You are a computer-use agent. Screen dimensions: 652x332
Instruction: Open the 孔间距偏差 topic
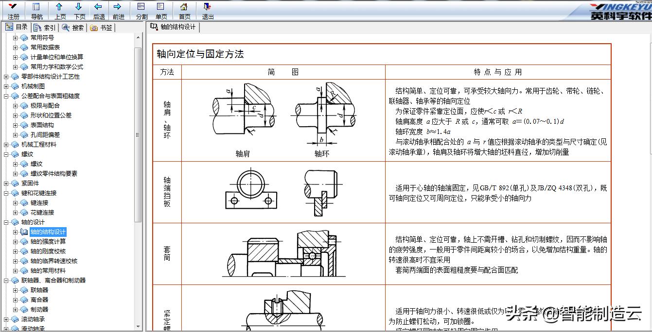tap(45, 134)
